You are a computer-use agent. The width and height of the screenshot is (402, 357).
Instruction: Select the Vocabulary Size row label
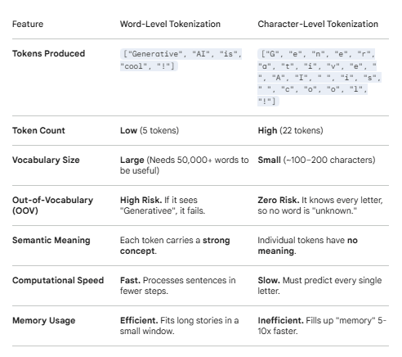coord(46,160)
